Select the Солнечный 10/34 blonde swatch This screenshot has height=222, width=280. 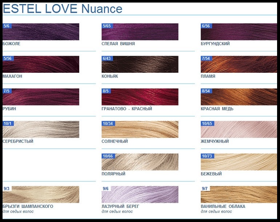pyautogui.click(x=140, y=129)
